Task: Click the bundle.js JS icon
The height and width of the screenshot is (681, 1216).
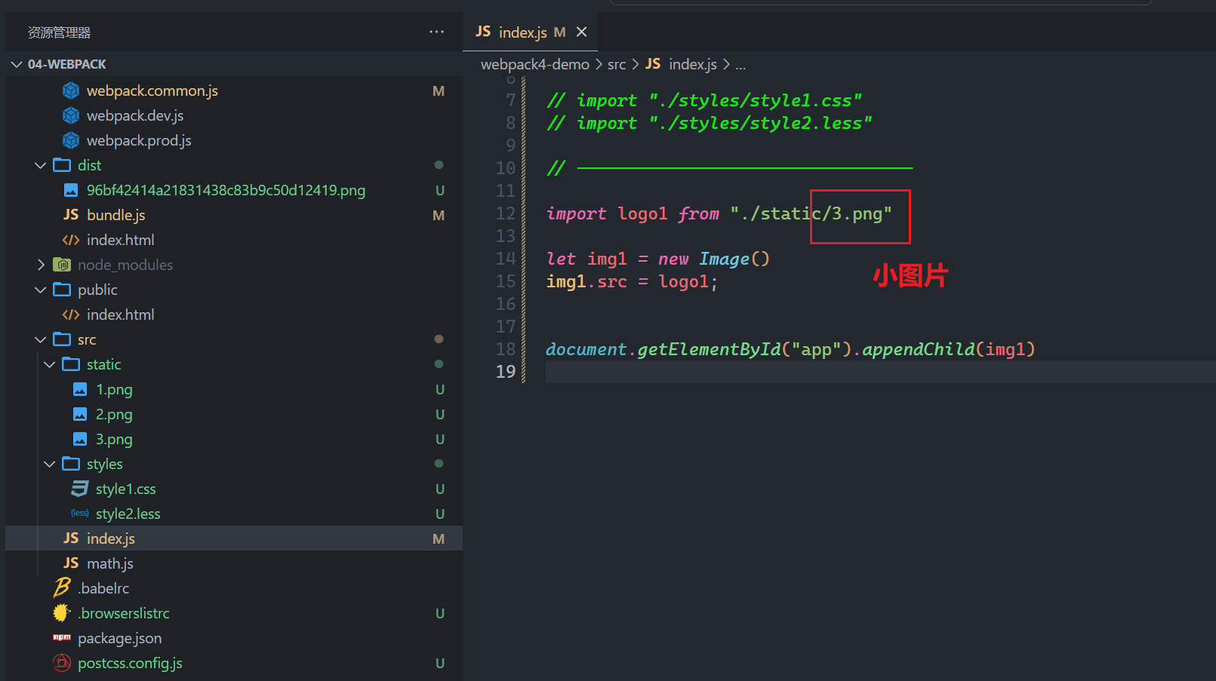Action: point(71,215)
